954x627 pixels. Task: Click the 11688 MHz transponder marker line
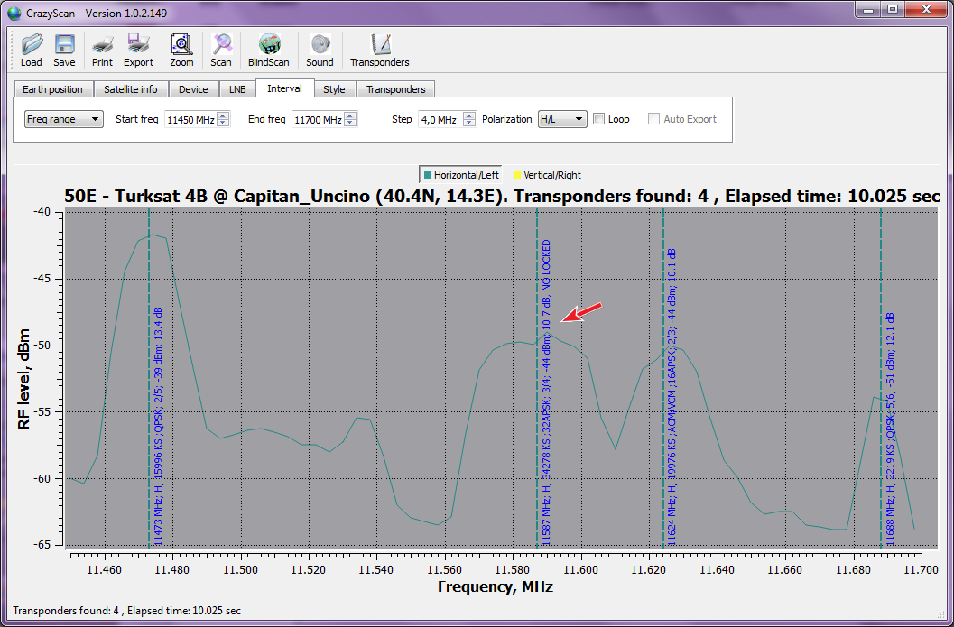880,377
